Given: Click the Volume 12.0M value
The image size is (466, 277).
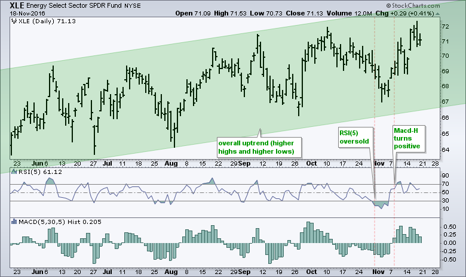Looking at the screenshot, I should [x=349, y=13].
